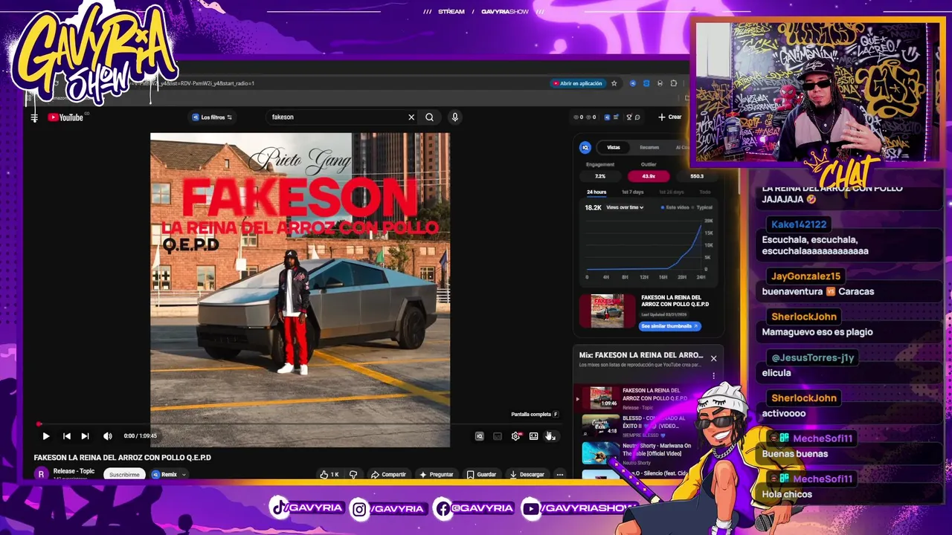This screenshot has height=535, width=952.
Task: Run search with the magnifier button
Action: click(x=429, y=117)
